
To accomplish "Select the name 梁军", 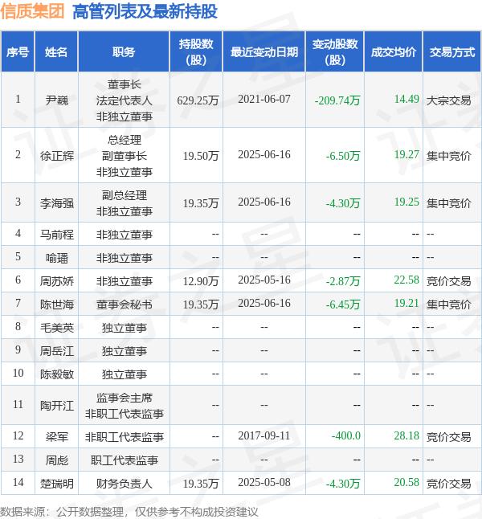I will [57, 437].
